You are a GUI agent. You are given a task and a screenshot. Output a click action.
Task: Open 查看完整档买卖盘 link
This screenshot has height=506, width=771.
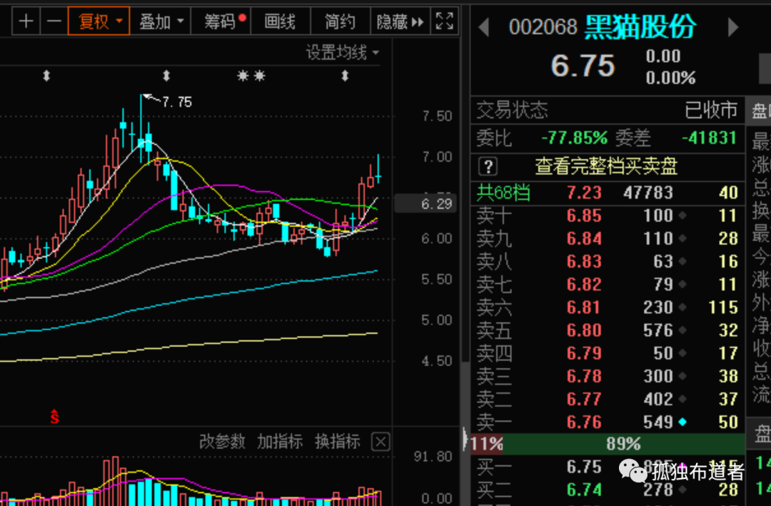pyautogui.click(x=606, y=167)
